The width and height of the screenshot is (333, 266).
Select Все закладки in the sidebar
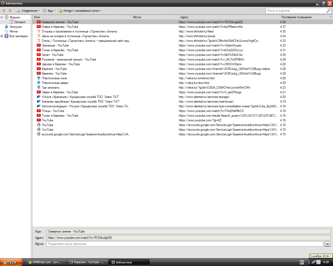pyautogui.click(x=18, y=36)
